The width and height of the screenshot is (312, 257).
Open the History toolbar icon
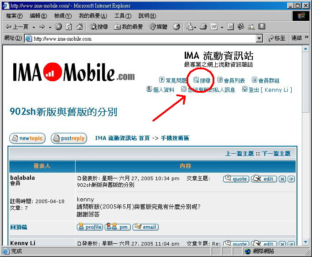(176, 27)
